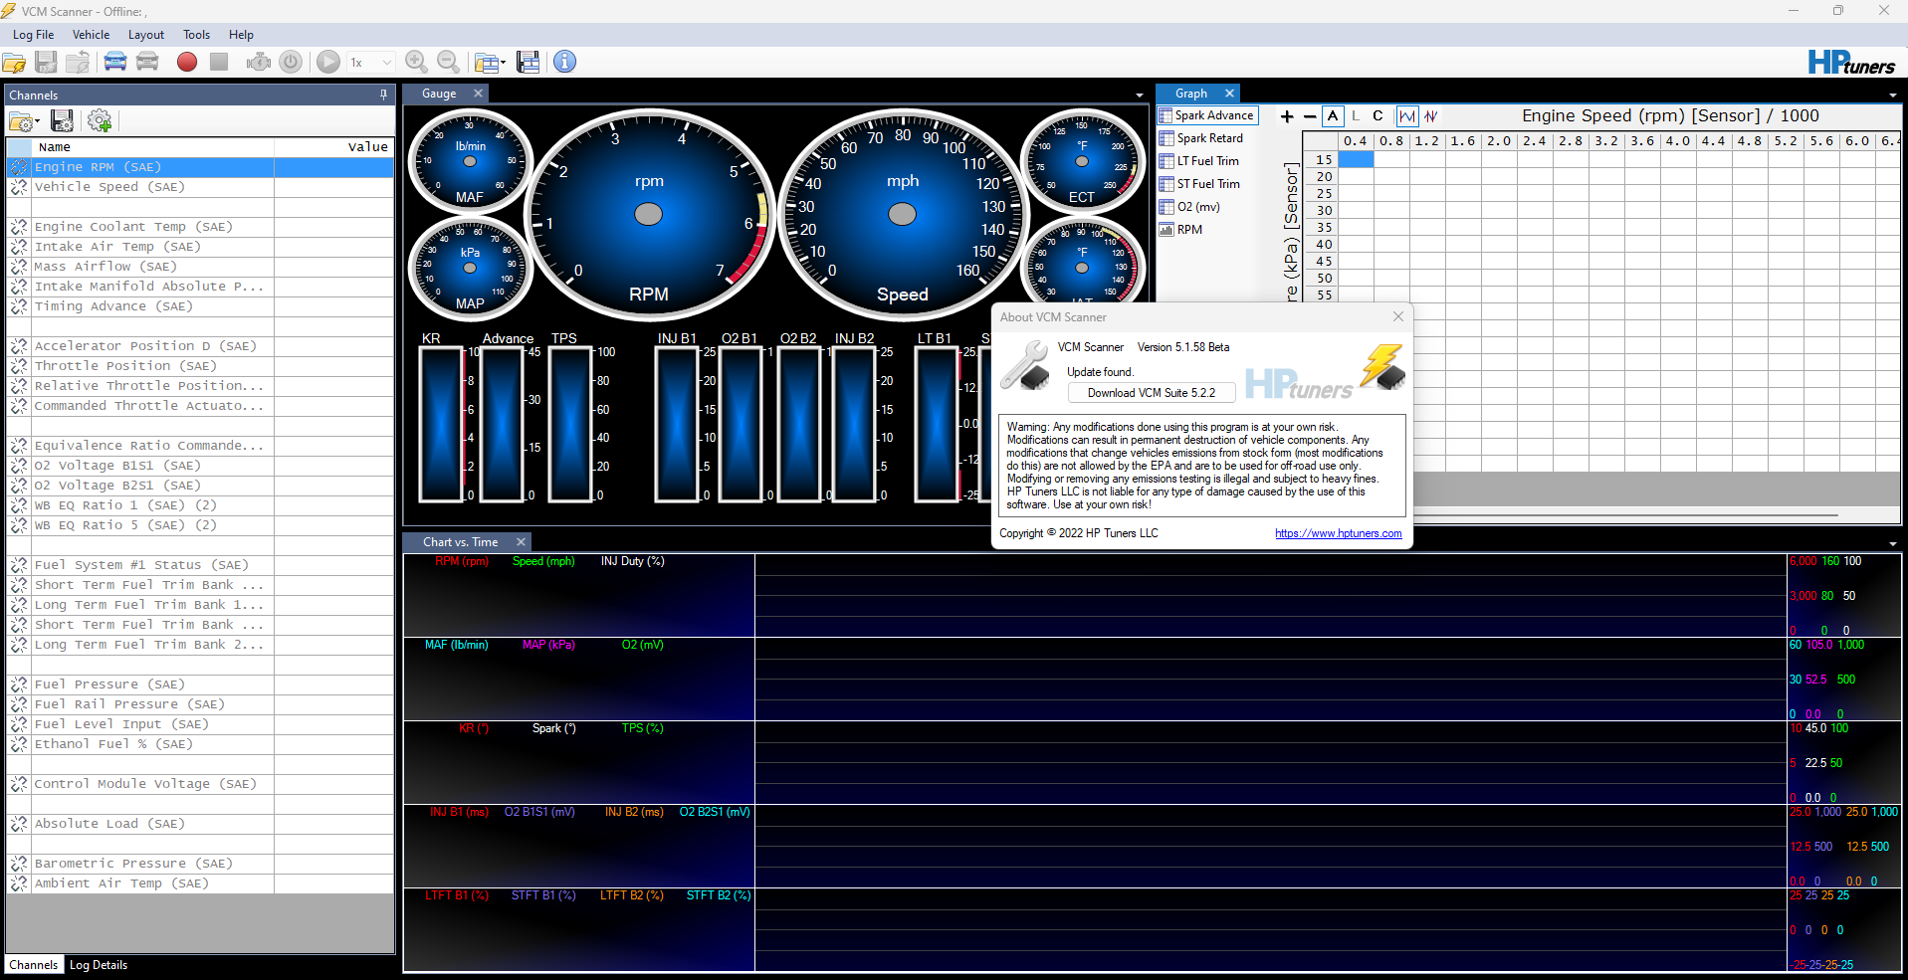
Task: Toggle the red-blue filter plot button in Graph
Action: click(x=1430, y=116)
